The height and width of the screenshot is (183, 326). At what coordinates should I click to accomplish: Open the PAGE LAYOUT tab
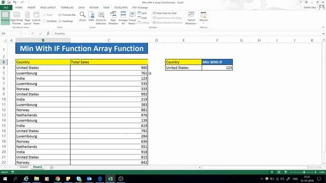coord(48,8)
